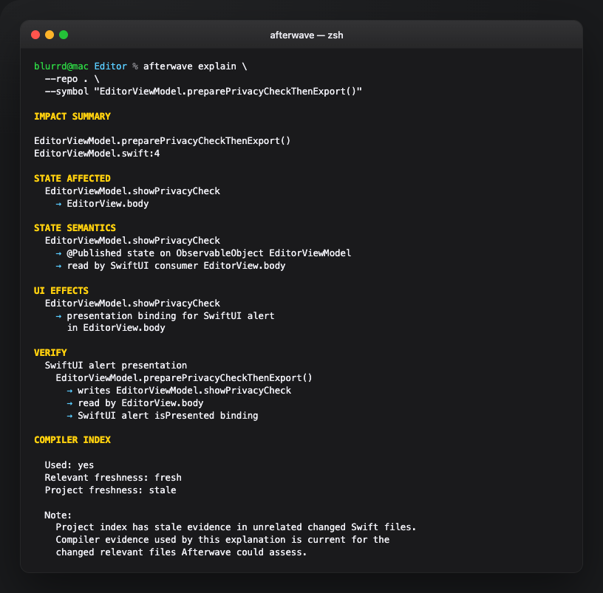Viewport: 603px width, 593px height.
Task: Click the 'STATE SEMANTICS' heading
Action: tap(75, 228)
